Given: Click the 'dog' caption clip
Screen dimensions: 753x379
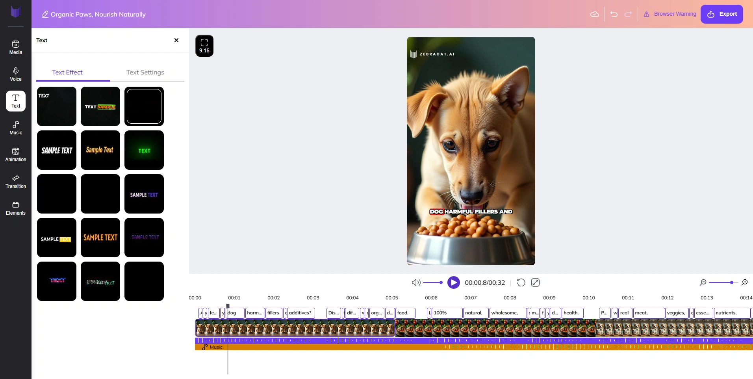Looking at the screenshot, I should pyautogui.click(x=235, y=313).
